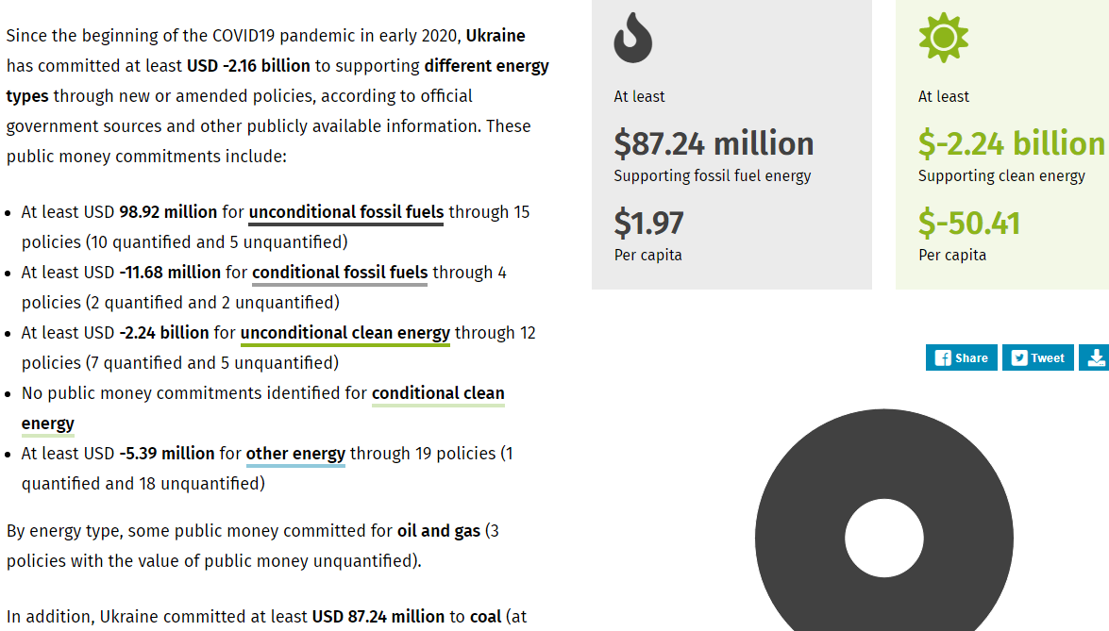Click the green sun clean energy icon

pyautogui.click(x=943, y=38)
